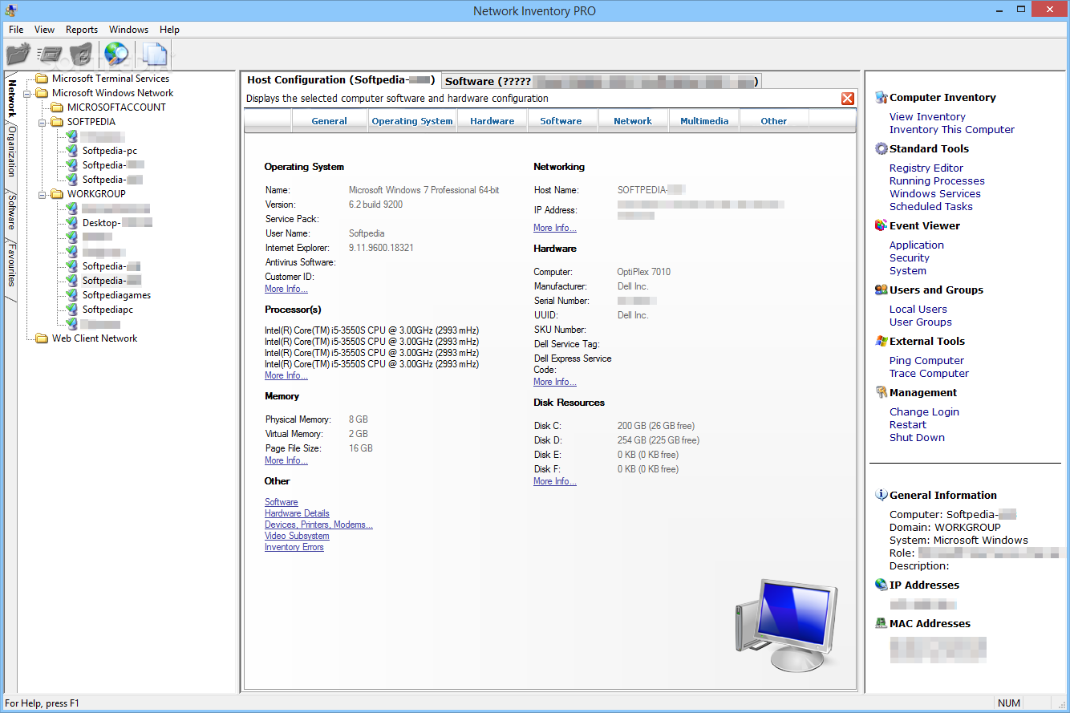The image size is (1070, 713).
Task: Click the External Tools heading icon
Action: tap(882, 342)
